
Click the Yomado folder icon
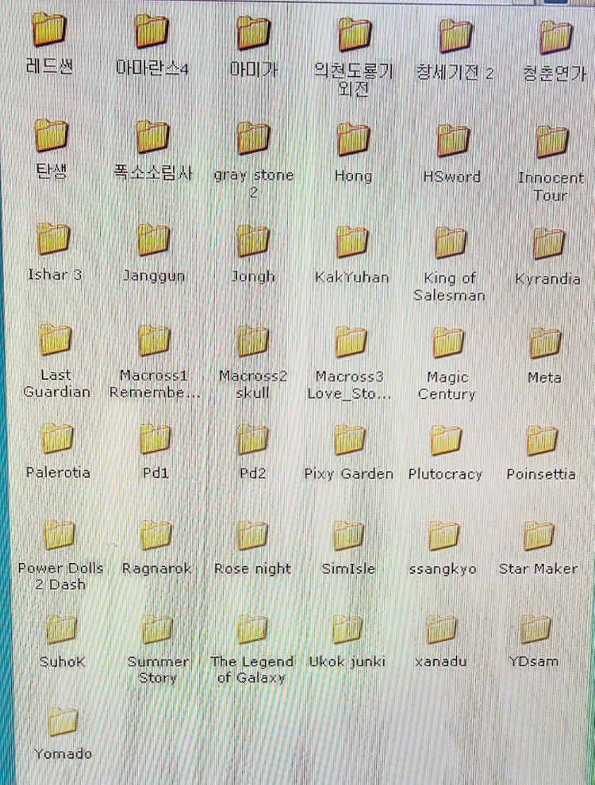pyautogui.click(x=61, y=722)
